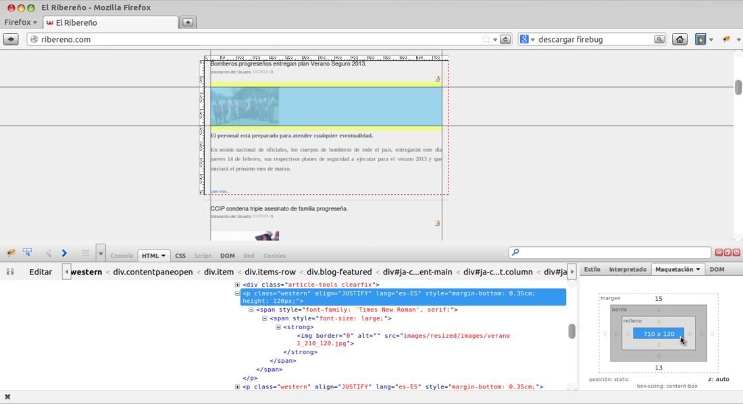Deactivate Firebug with the red close icon
The height and width of the screenshot is (404, 743).
pyautogui.click(x=736, y=253)
